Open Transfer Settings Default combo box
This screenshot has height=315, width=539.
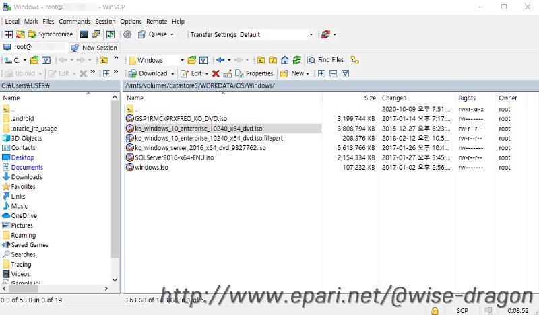276,34
